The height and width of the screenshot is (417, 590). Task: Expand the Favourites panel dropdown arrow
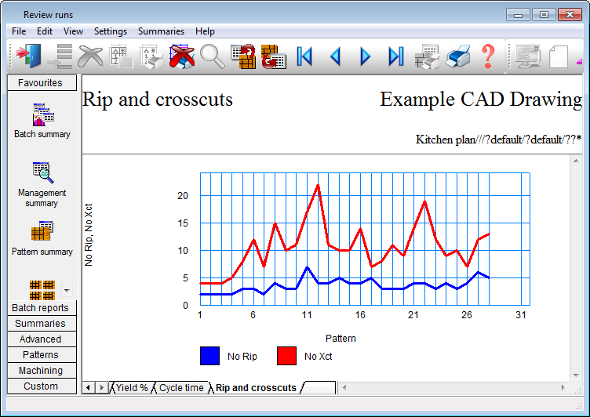click(x=67, y=290)
